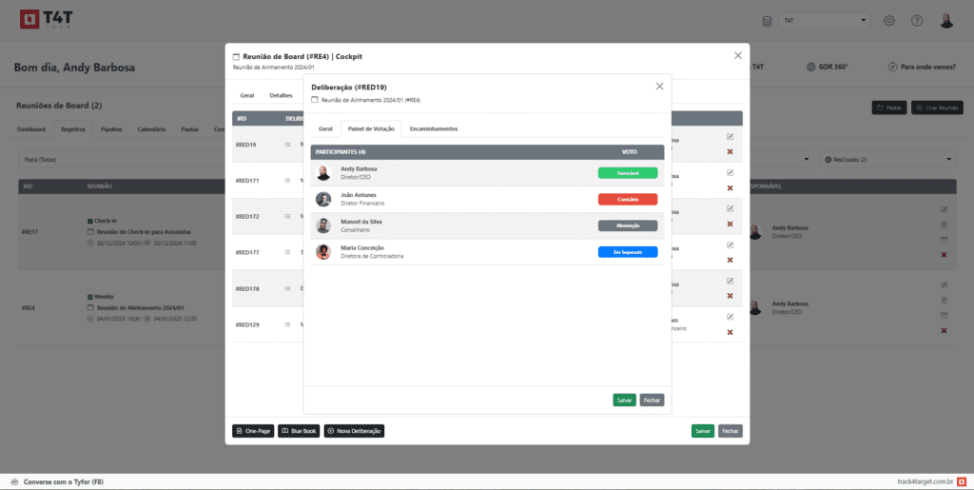Delete deliberation #RED129 with the red X

730,332
